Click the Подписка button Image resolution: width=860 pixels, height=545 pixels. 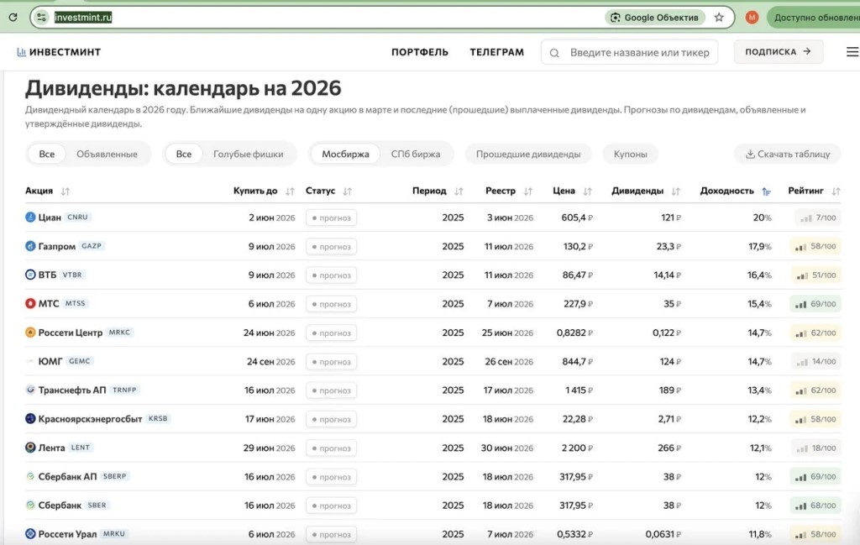pos(778,51)
